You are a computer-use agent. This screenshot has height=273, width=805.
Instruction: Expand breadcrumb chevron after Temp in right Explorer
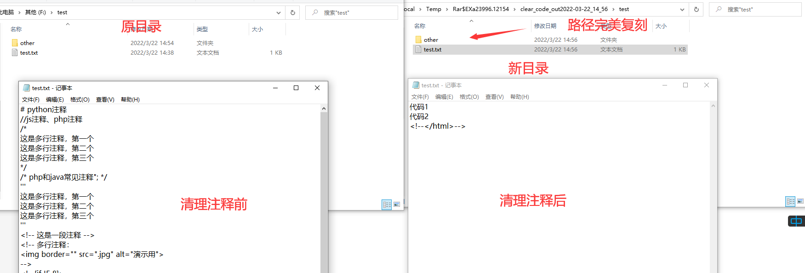tap(447, 9)
